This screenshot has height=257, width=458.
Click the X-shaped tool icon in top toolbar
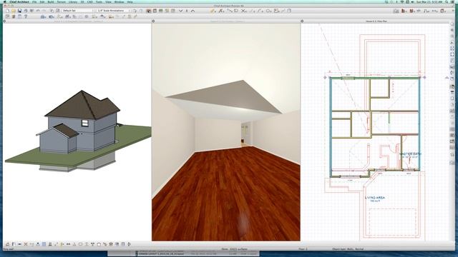(243, 11)
